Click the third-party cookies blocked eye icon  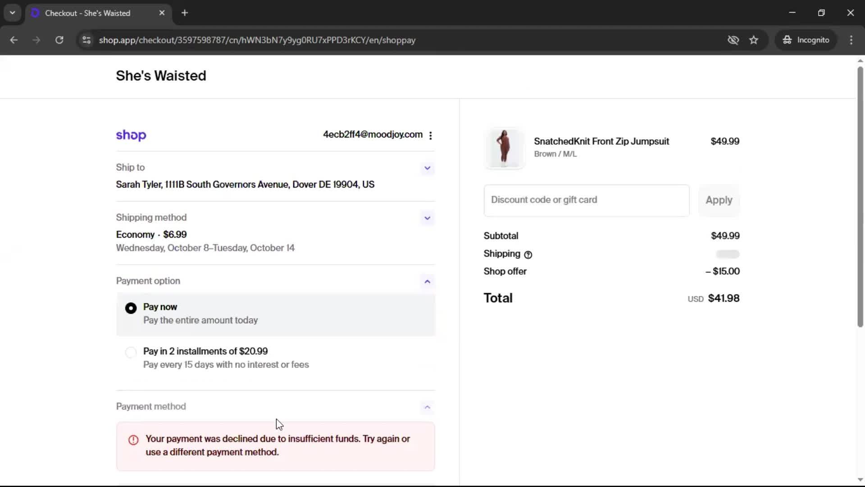pyautogui.click(x=733, y=40)
